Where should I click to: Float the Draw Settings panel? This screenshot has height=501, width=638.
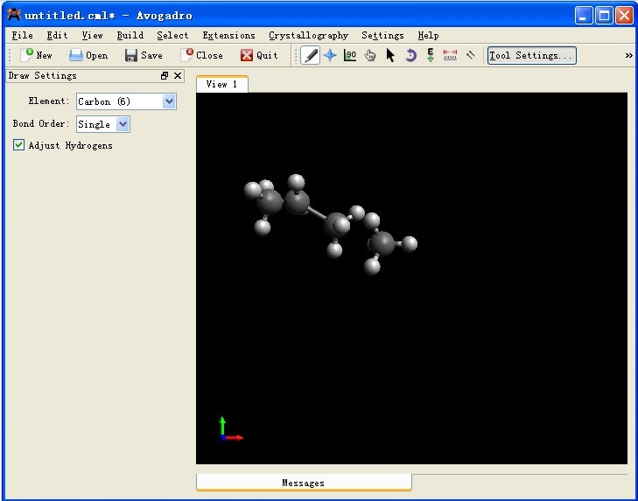coord(165,76)
